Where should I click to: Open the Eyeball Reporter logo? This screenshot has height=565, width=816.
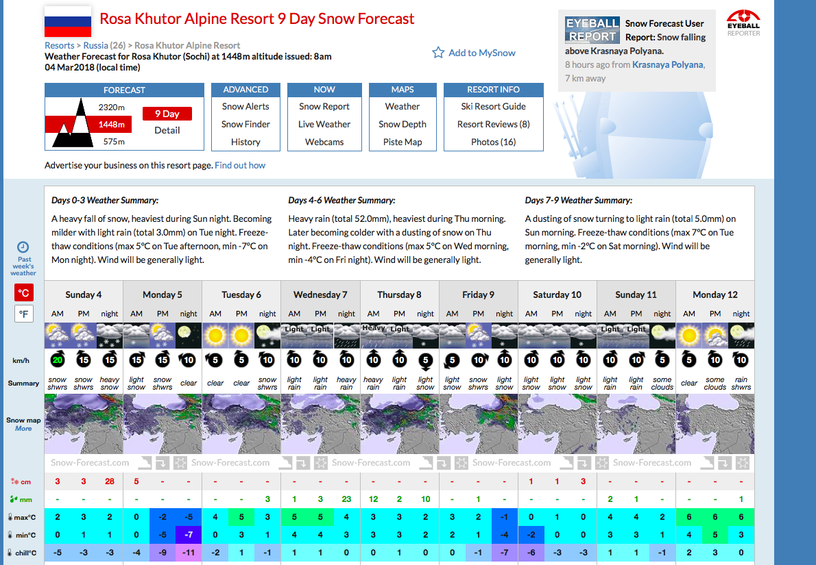(x=743, y=23)
